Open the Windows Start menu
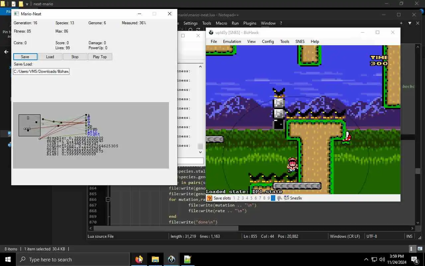The width and height of the screenshot is (425, 266). tap(8, 259)
